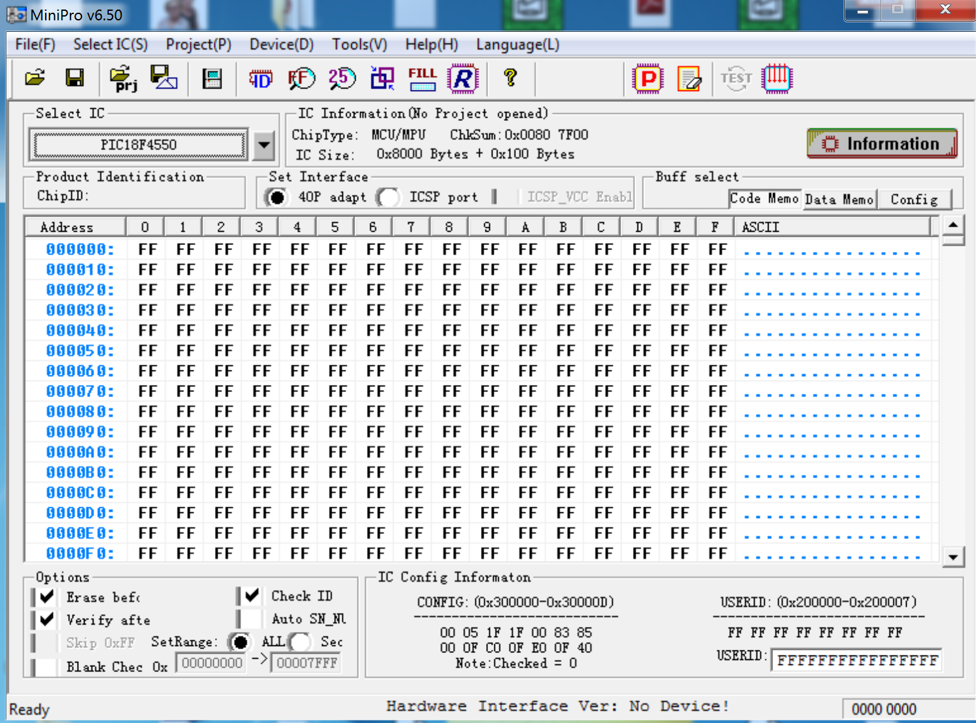
Task: Click the overlapping blue squares toolbar icon
Action: point(382,78)
